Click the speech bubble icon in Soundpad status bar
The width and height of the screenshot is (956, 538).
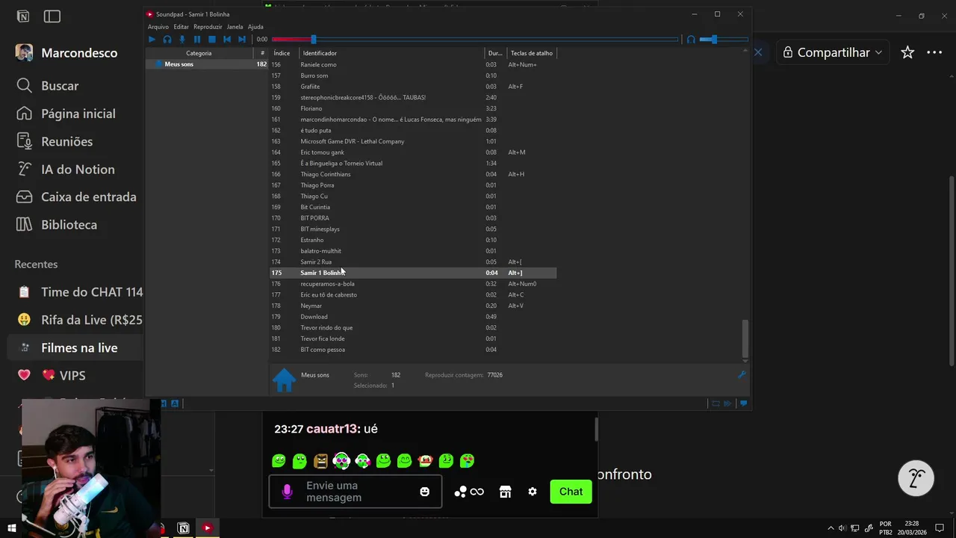point(743,403)
